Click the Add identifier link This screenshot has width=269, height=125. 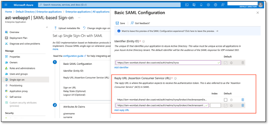coord(121,67)
